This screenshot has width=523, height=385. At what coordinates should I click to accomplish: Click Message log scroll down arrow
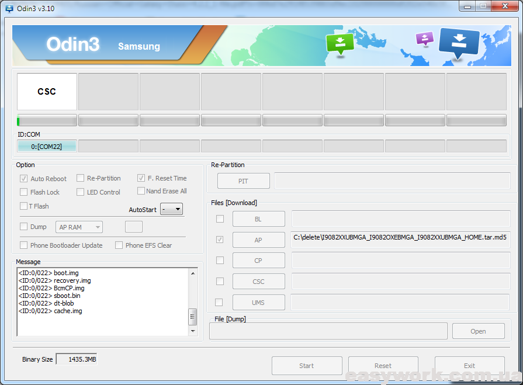(x=193, y=331)
